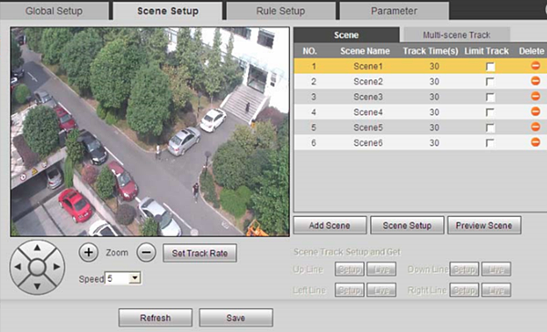Screen dimensions: 547x332
Task: Delete Scene2 using its red minus icon
Action: (535, 81)
